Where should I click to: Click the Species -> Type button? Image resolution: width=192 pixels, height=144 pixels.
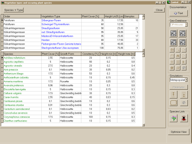13,10
